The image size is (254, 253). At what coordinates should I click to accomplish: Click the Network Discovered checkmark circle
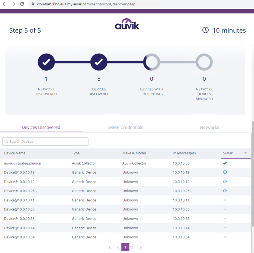pos(46,62)
